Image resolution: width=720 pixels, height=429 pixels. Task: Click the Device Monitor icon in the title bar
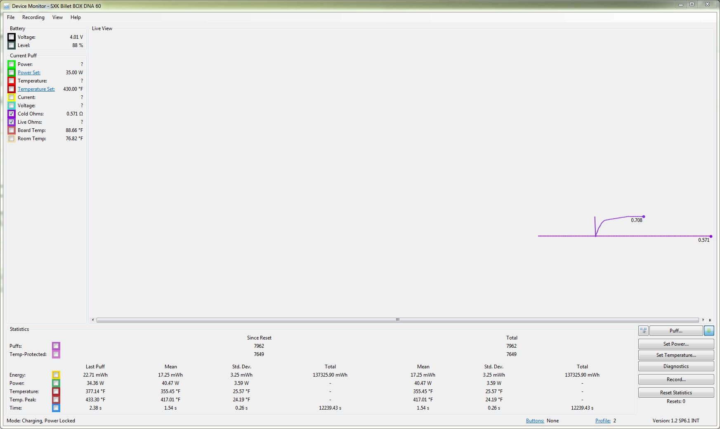pyautogui.click(x=6, y=6)
